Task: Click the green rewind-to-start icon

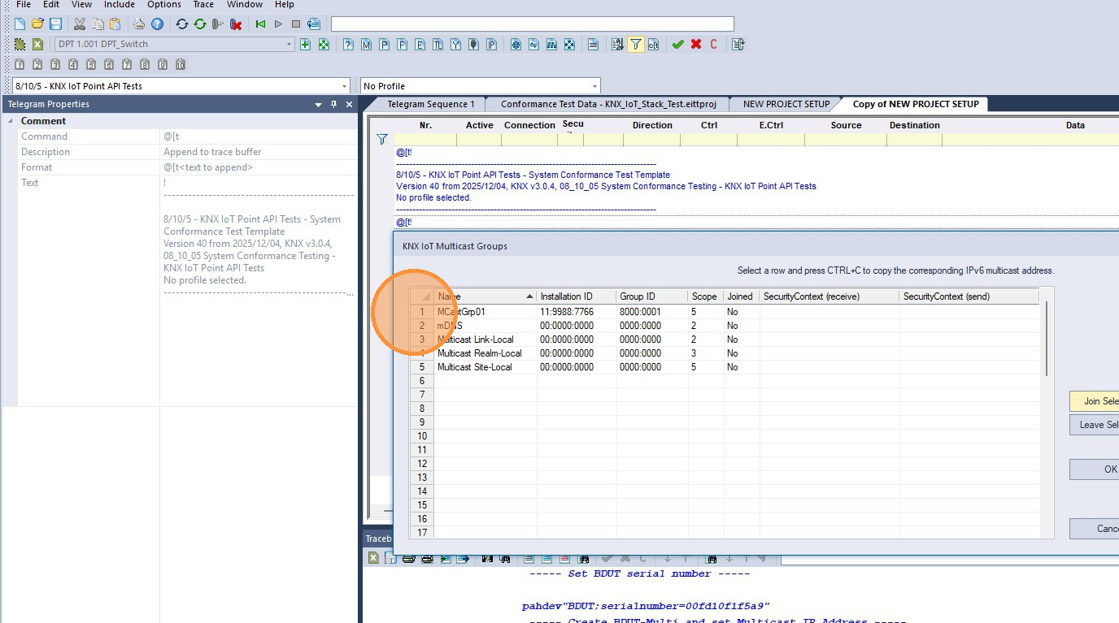Action: (x=260, y=24)
